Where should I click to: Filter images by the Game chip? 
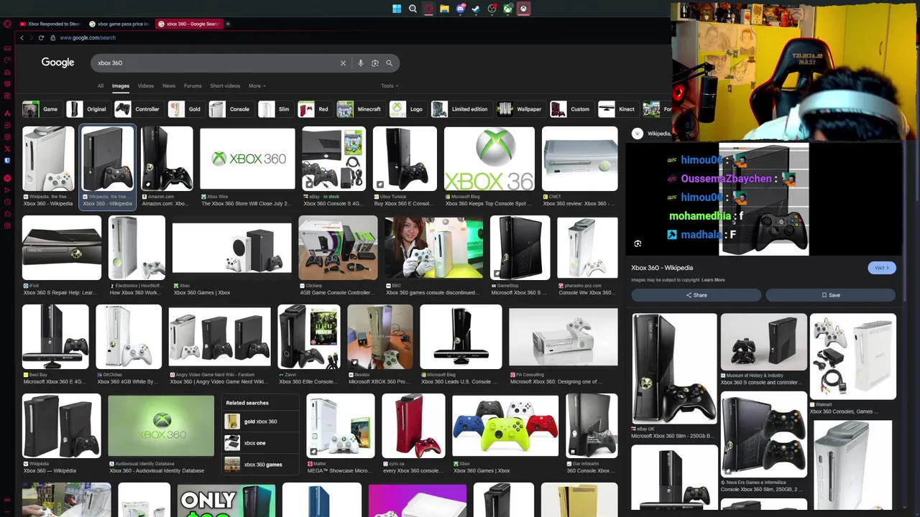tap(41, 109)
